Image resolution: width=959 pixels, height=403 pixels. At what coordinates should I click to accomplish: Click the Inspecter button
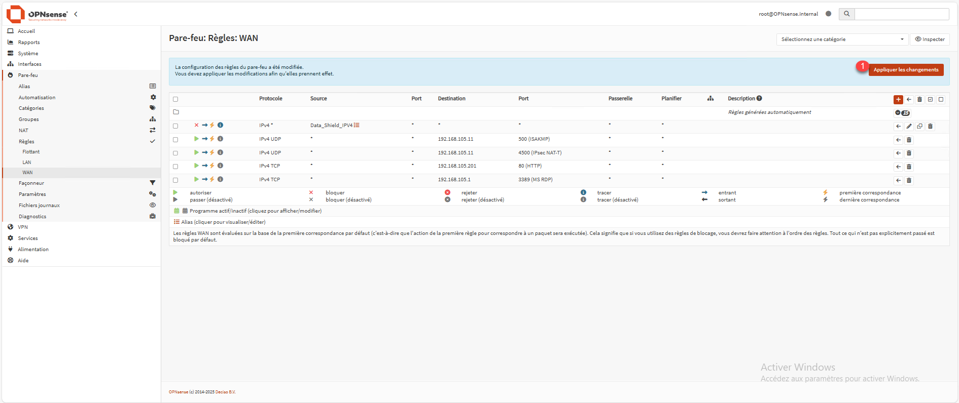pyautogui.click(x=930, y=39)
